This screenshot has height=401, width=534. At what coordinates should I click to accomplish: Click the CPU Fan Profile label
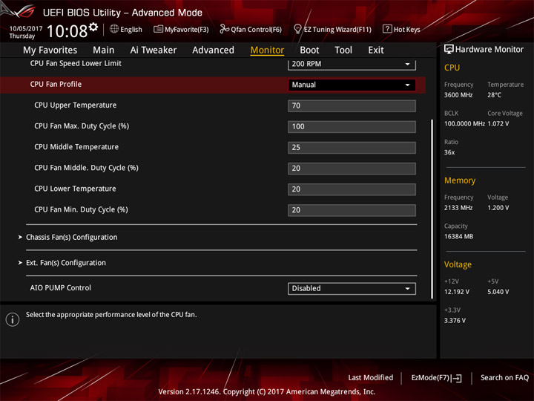coord(56,84)
